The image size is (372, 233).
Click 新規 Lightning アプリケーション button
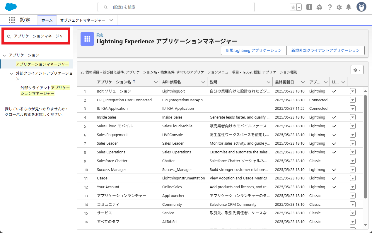tap(253, 50)
